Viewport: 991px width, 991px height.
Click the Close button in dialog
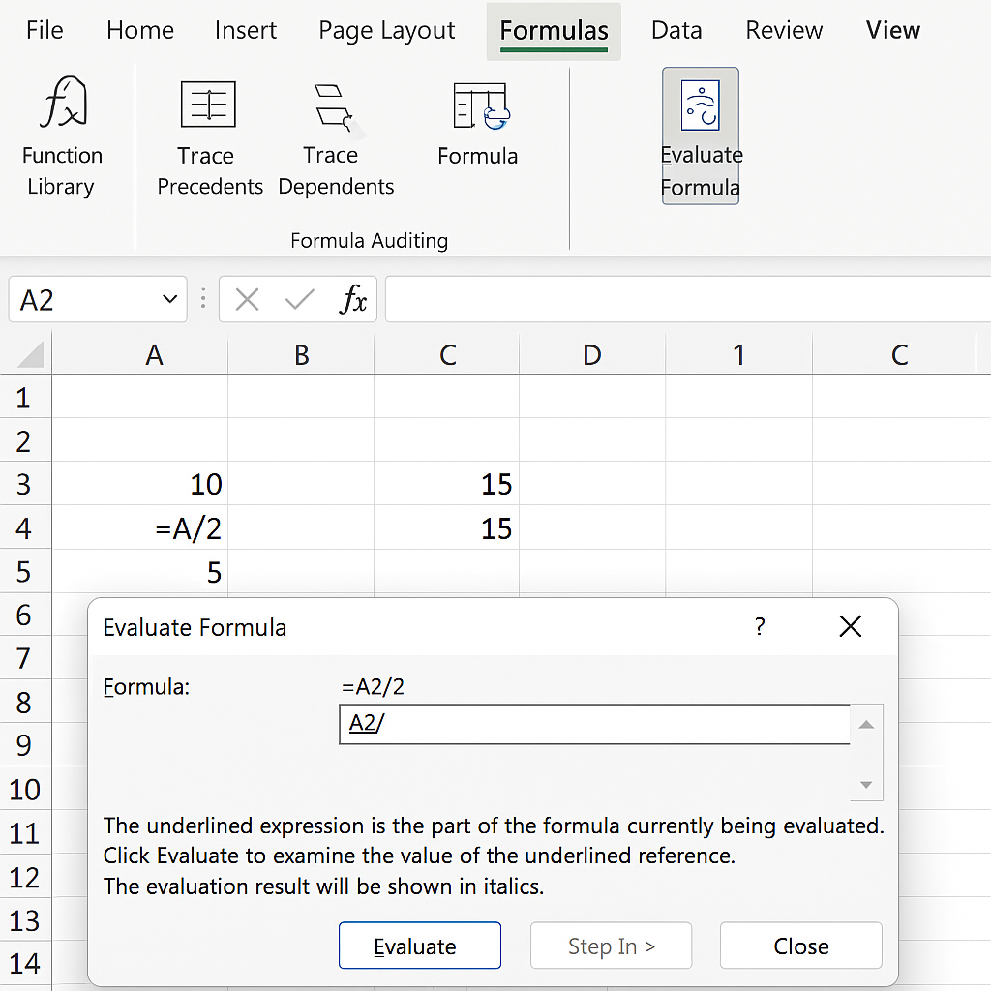coord(800,946)
